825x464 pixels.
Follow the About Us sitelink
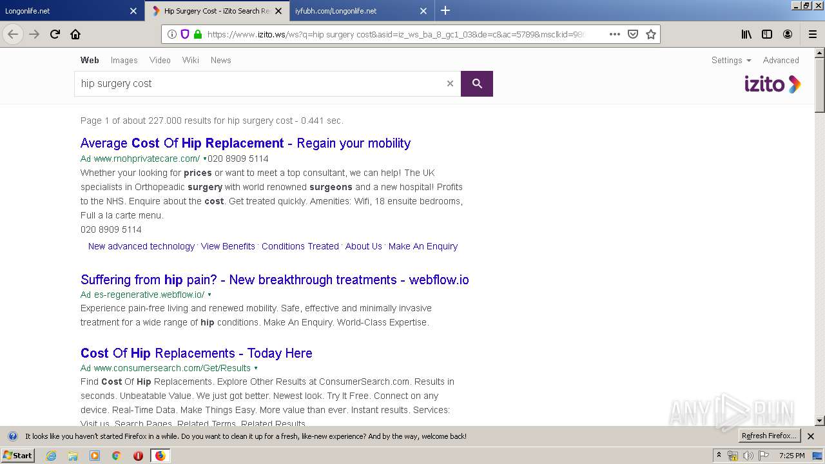(x=364, y=246)
